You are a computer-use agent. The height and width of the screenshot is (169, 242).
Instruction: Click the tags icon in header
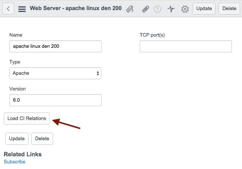(x=130, y=9)
